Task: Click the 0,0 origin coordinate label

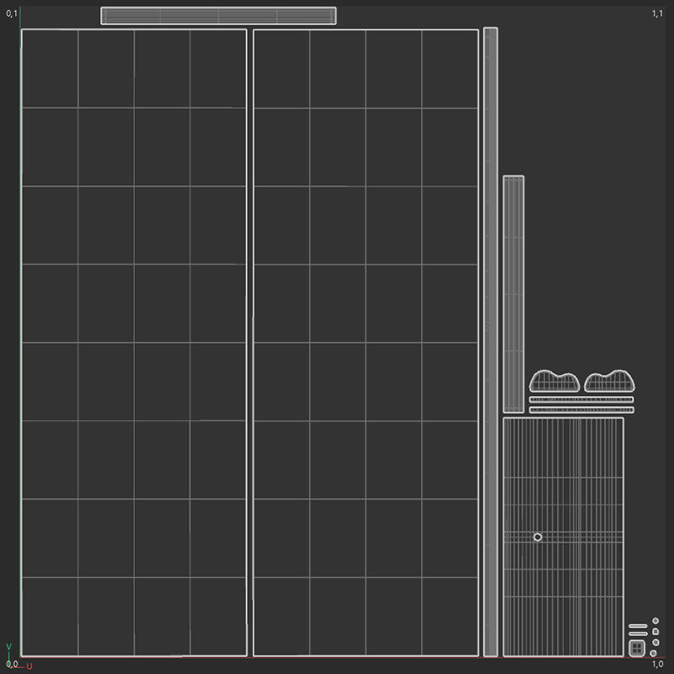Action: (12, 664)
